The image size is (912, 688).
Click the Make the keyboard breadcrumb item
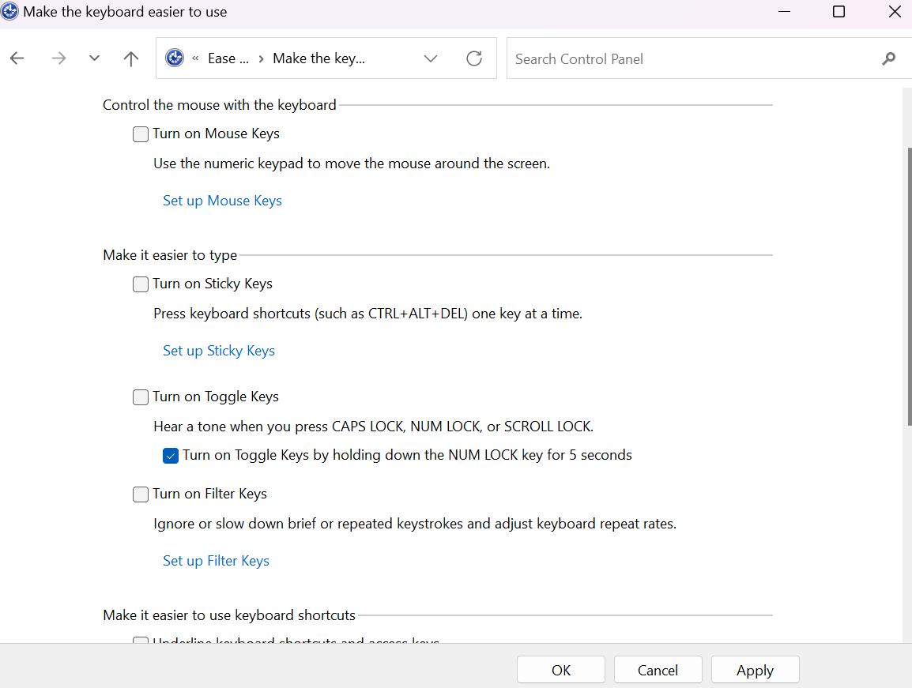318,58
